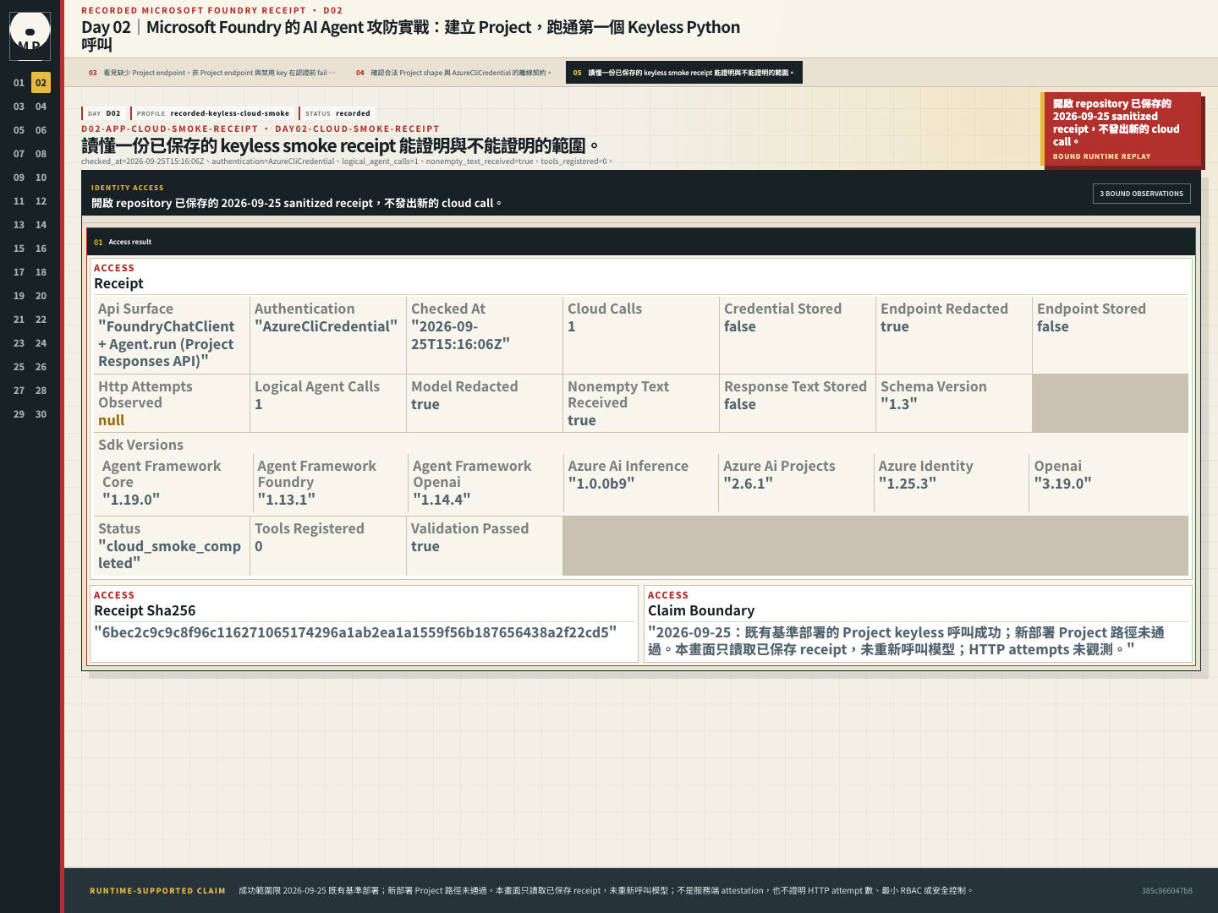Click Status "cloud_smoke_completed" cell
Image resolution: width=1218 pixels, height=913 pixels.
[172, 546]
